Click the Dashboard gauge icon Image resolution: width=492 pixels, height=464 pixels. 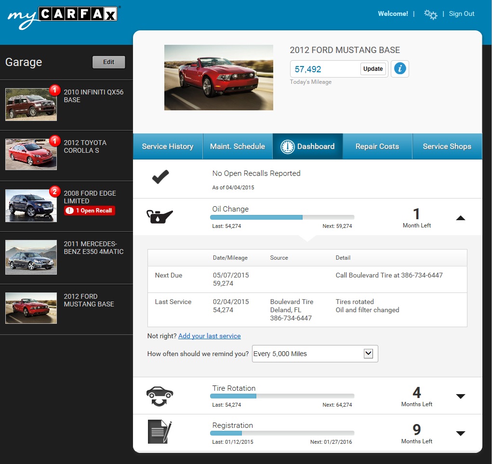coord(287,146)
